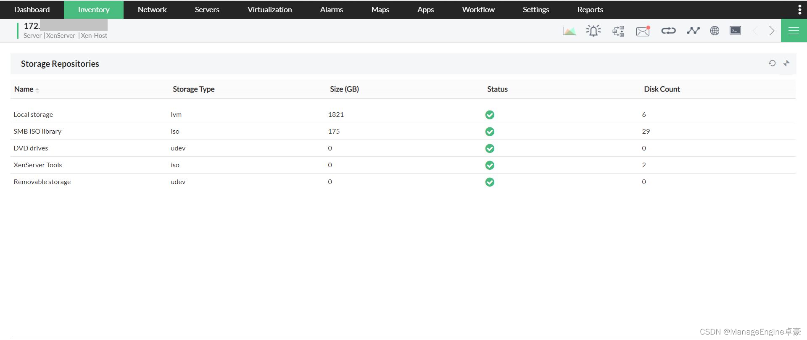Screen dimensions: 807x340
Task: Open the Reports tab
Action: (x=590, y=10)
